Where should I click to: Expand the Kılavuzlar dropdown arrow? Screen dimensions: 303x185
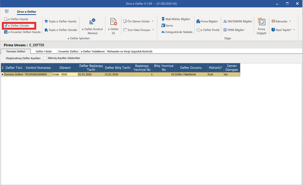(290, 21)
